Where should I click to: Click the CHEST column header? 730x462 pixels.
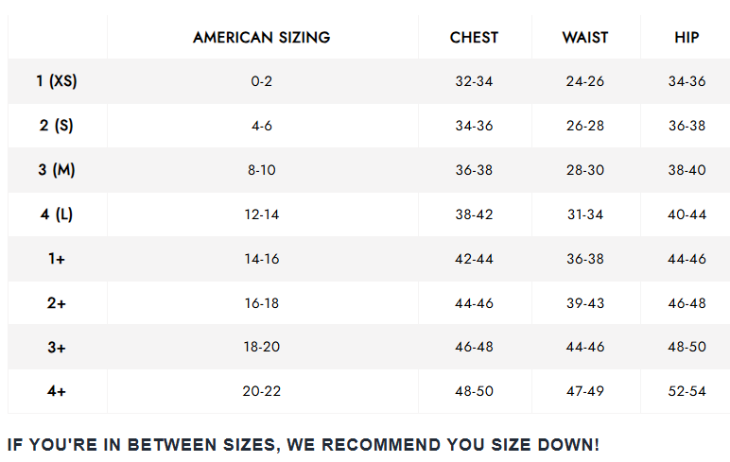[474, 37]
